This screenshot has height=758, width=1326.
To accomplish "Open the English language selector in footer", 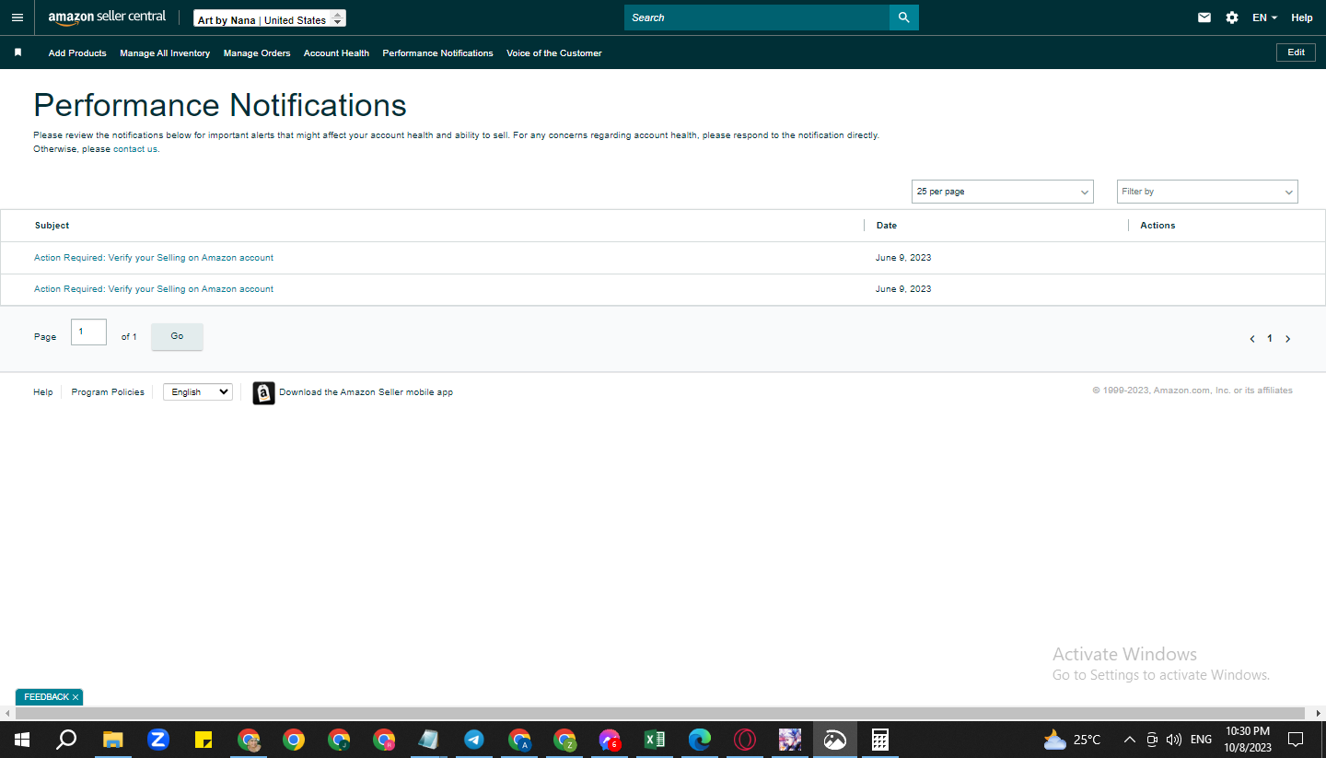I will click(198, 392).
